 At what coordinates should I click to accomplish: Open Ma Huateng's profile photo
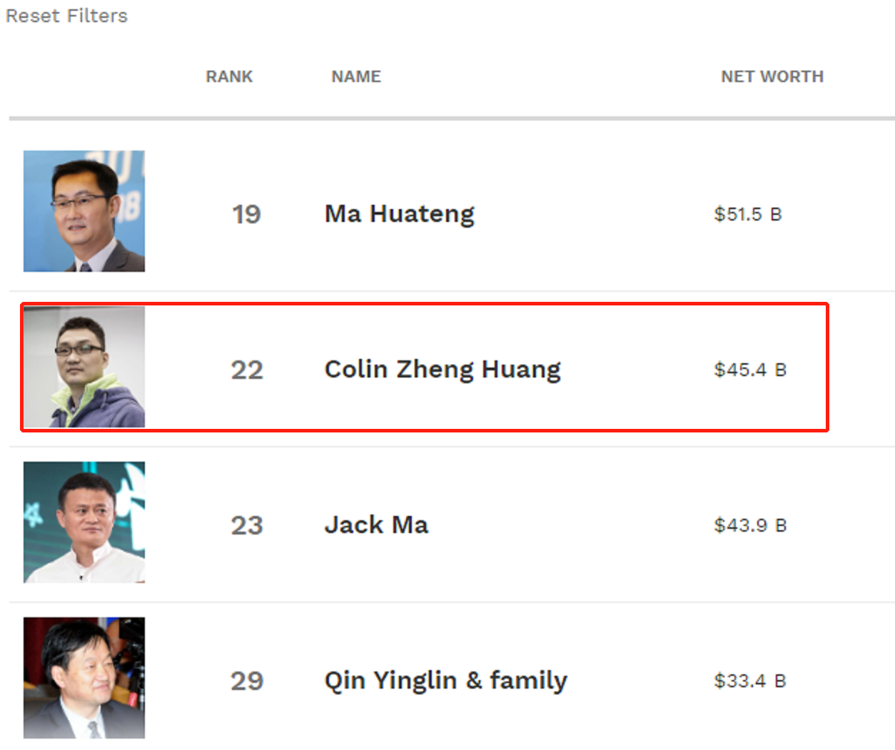(84, 211)
